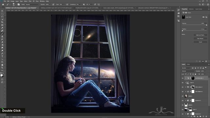Enable airbrush-style build-up icon
Image resolution: width=210 pixels, height=118 pixels.
pos(67,4)
